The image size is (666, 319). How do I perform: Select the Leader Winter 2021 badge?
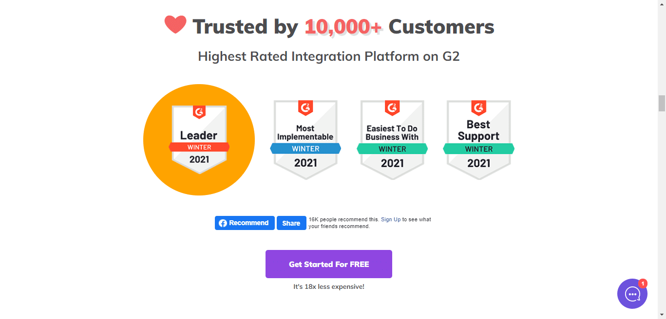pyautogui.click(x=199, y=140)
